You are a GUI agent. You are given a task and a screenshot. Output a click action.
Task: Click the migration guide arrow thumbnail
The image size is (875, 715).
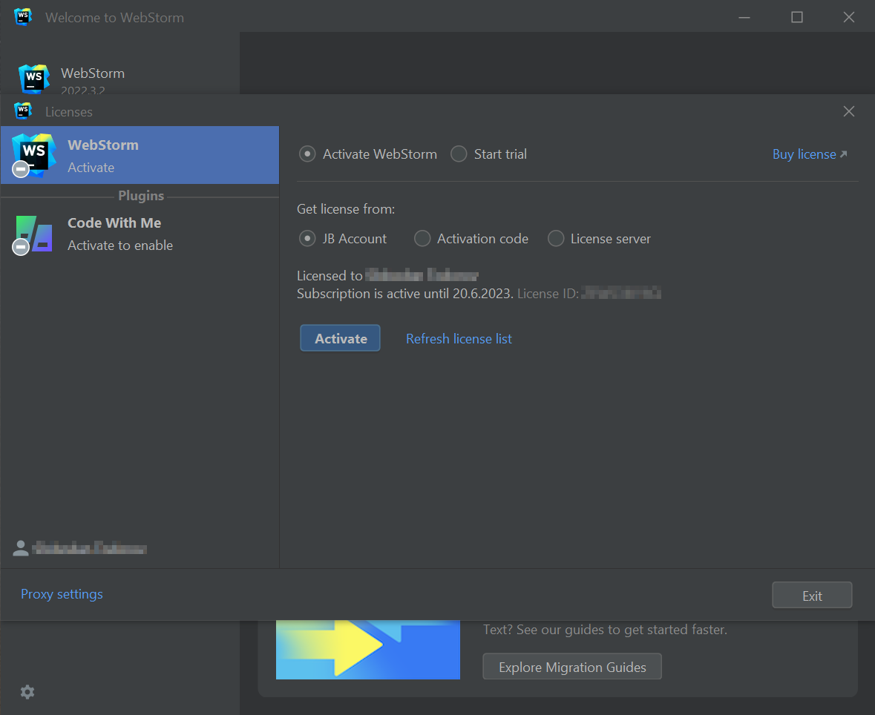click(368, 650)
